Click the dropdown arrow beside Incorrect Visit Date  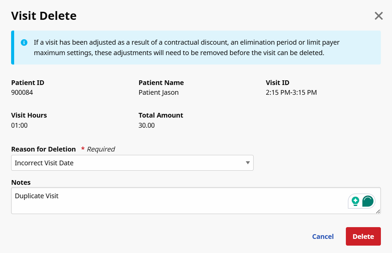click(x=248, y=163)
